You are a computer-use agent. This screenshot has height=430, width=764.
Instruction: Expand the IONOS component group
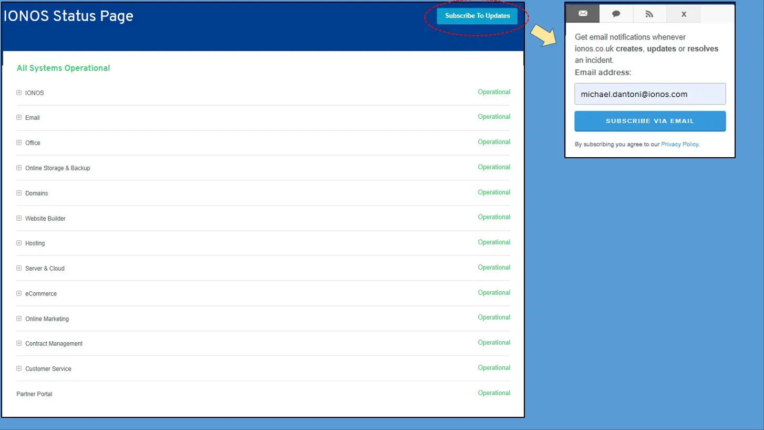click(19, 93)
